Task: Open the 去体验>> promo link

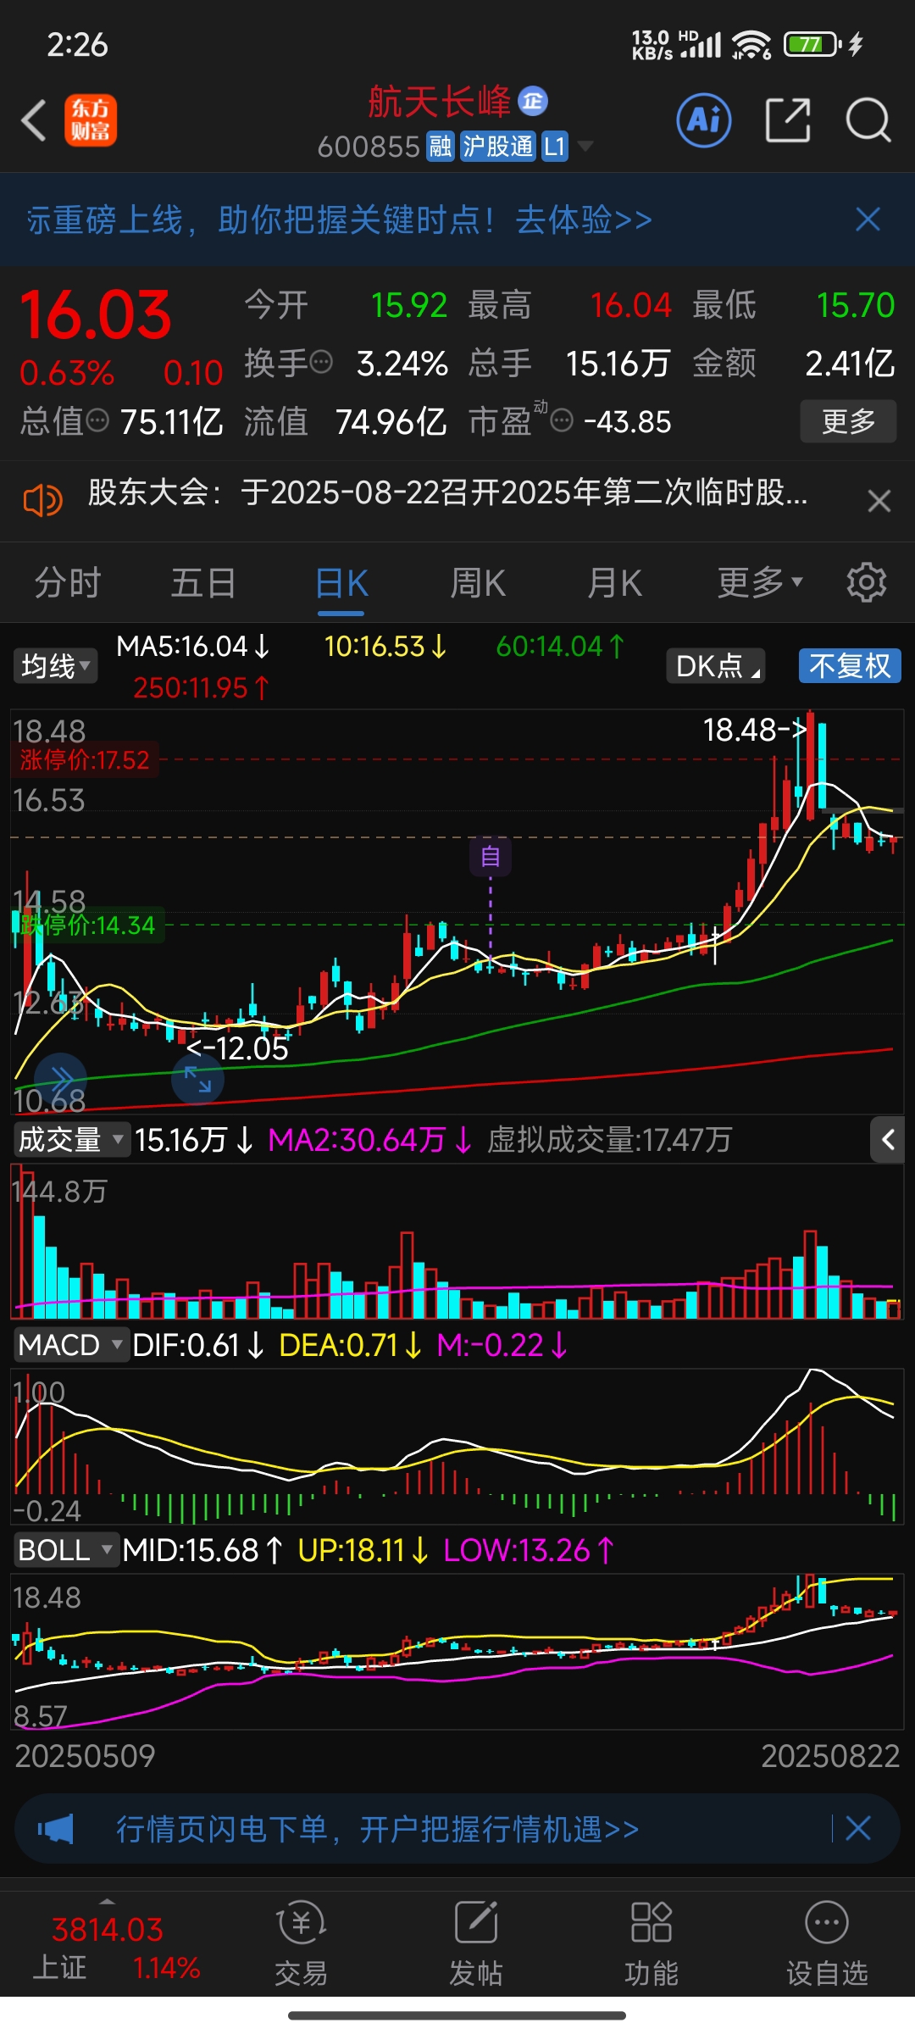Action: [x=584, y=220]
